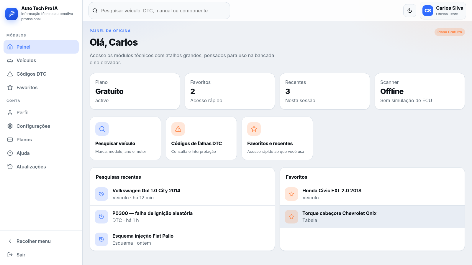Open Códigos de falhas DTC card
The width and height of the screenshot is (472, 265).
201,138
